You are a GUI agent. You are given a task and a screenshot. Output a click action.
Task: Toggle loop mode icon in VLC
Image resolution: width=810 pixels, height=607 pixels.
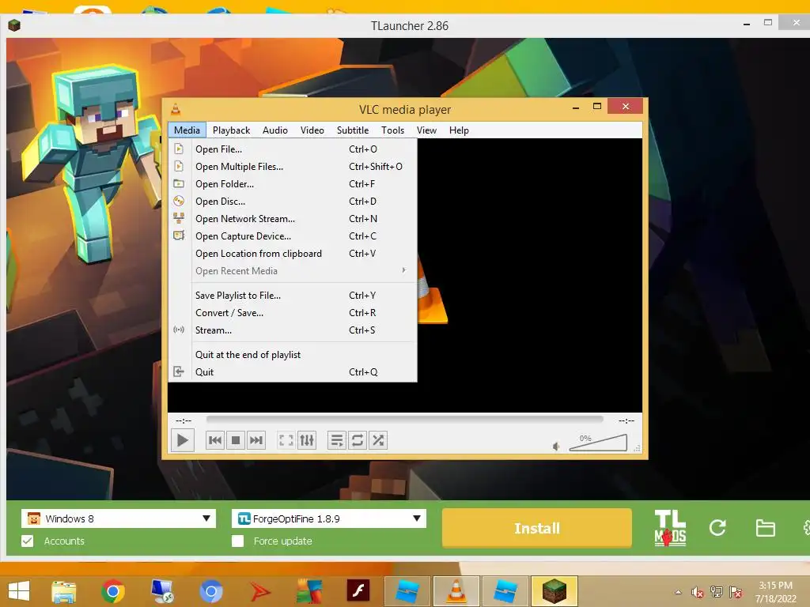(x=357, y=440)
